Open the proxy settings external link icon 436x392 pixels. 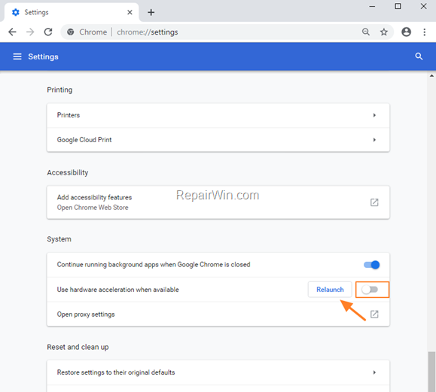pos(374,315)
